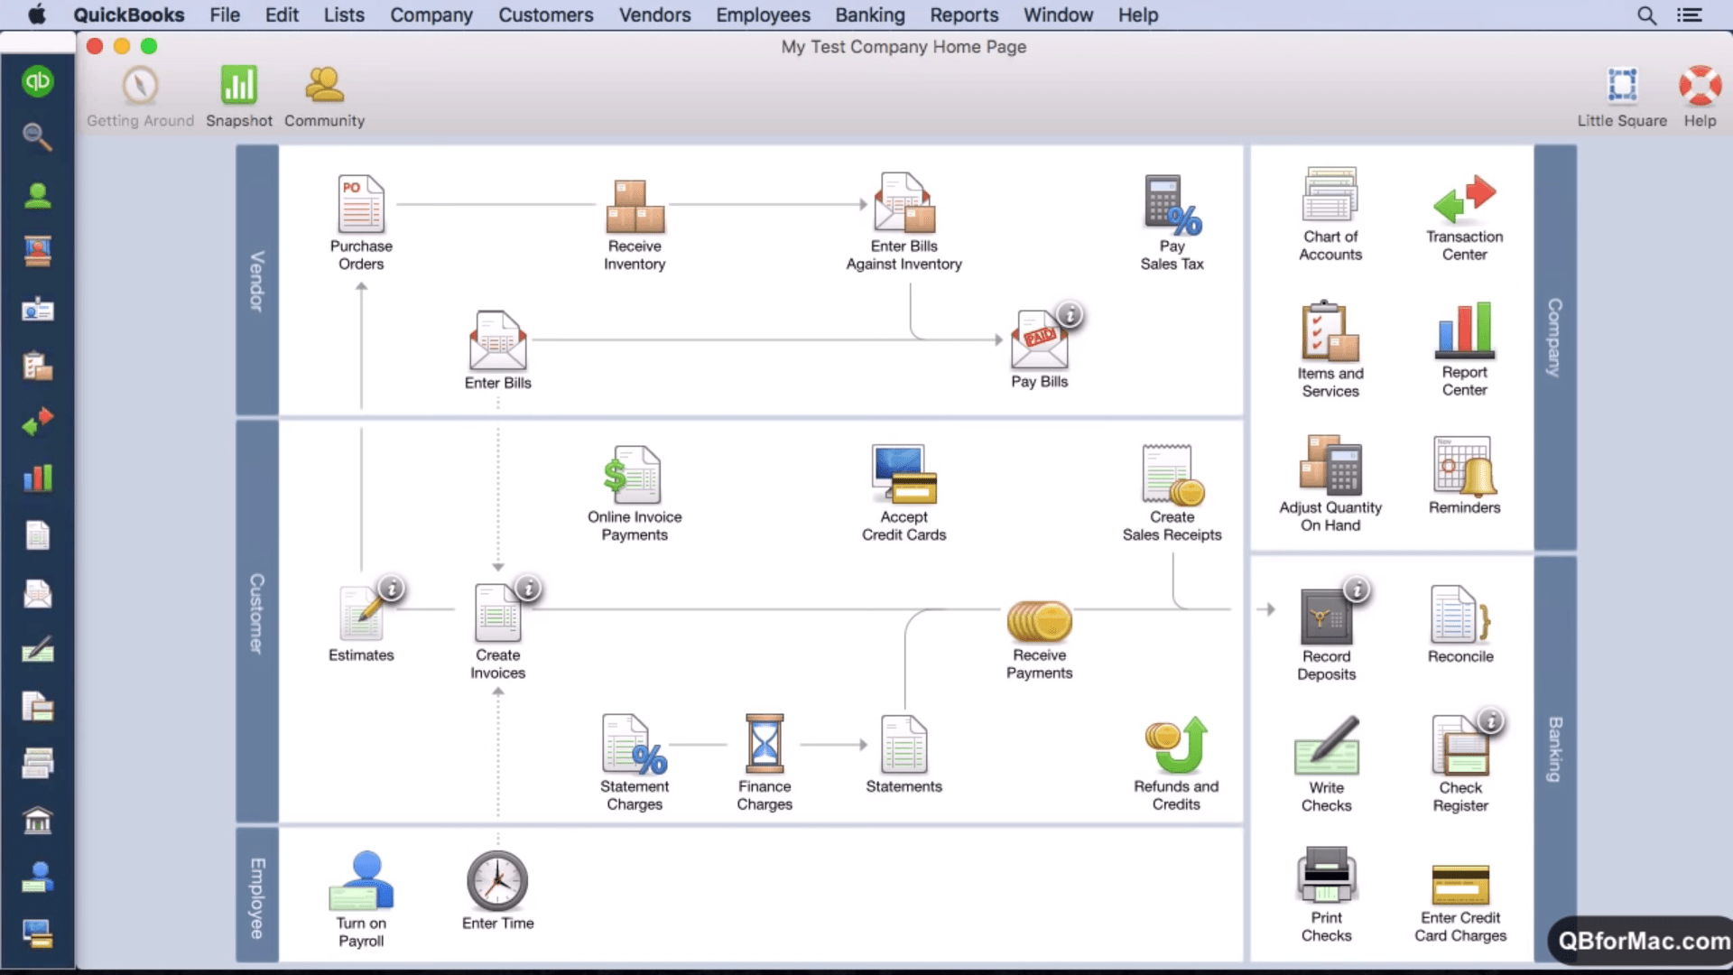Select Vendors from menu bar
The width and height of the screenshot is (1733, 975).
[654, 14]
